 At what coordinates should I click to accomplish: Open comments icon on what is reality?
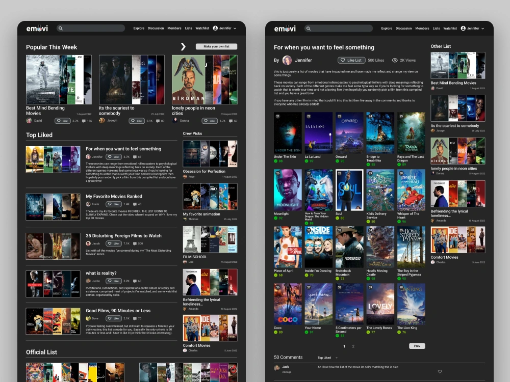tap(135, 281)
